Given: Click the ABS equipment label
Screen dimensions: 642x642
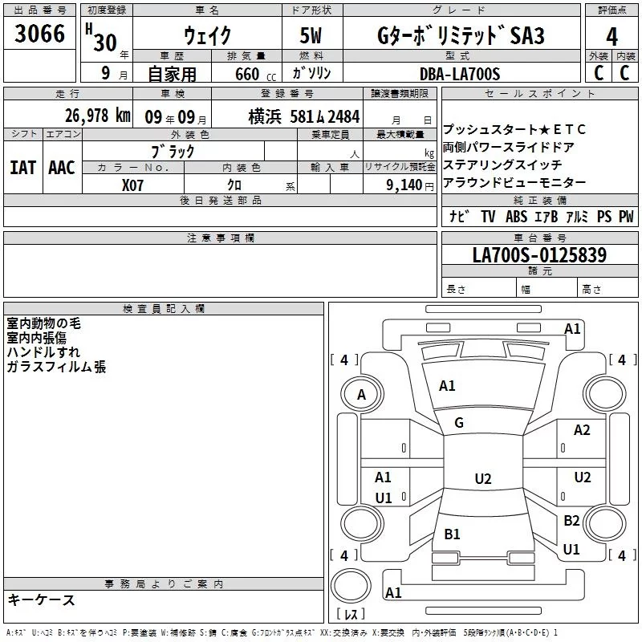Looking at the screenshot, I should click(x=517, y=217).
